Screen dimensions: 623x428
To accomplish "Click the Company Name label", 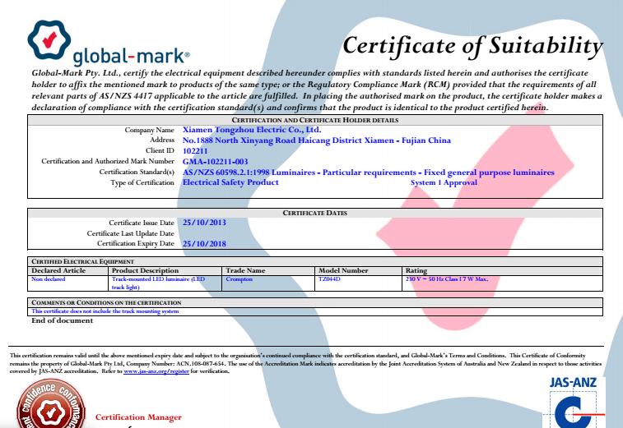I will 150,130.
